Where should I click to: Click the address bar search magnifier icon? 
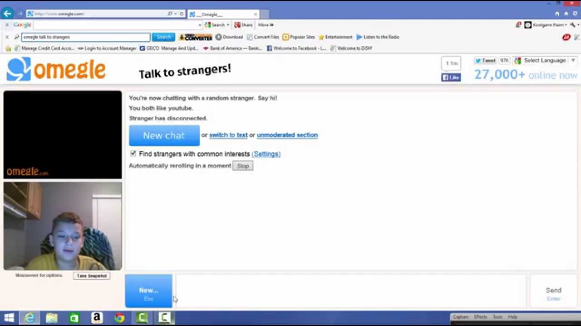pyautogui.click(x=170, y=14)
